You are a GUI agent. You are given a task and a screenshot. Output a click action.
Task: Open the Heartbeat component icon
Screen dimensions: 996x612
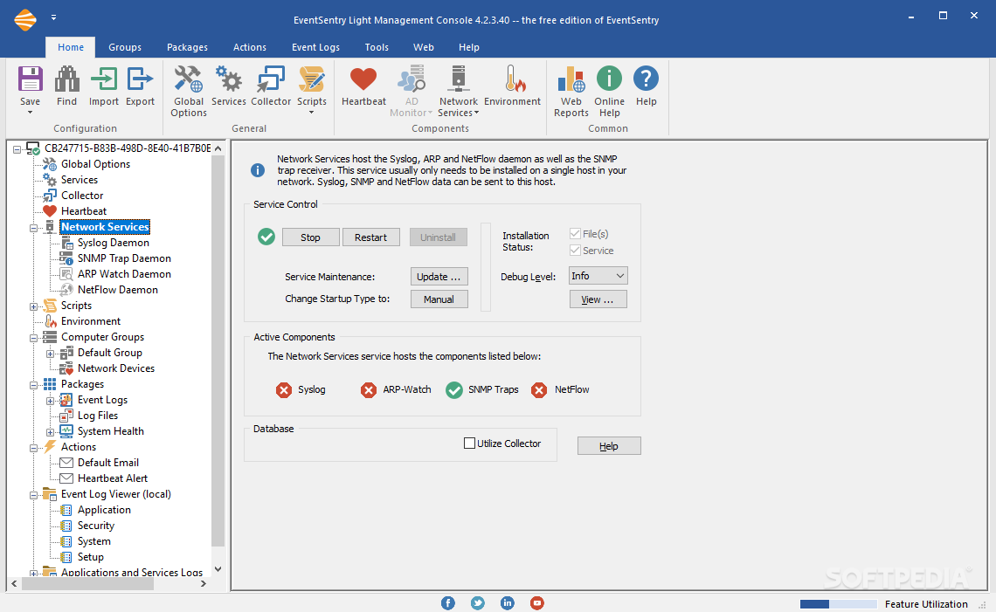363,79
